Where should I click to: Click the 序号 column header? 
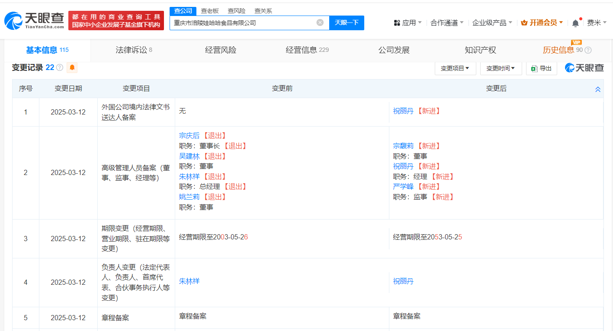26,89
